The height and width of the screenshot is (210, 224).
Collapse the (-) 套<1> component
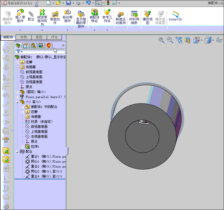point(17,102)
